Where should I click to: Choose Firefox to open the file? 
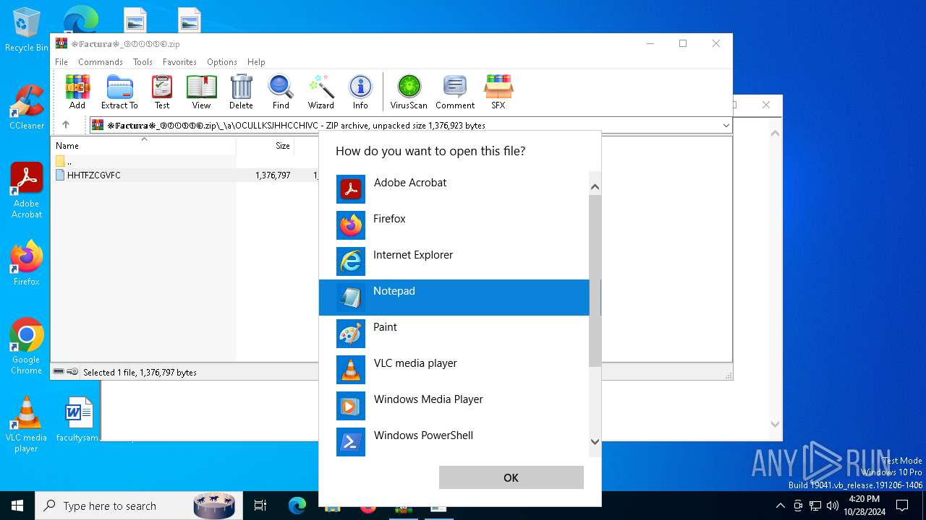[x=454, y=225]
